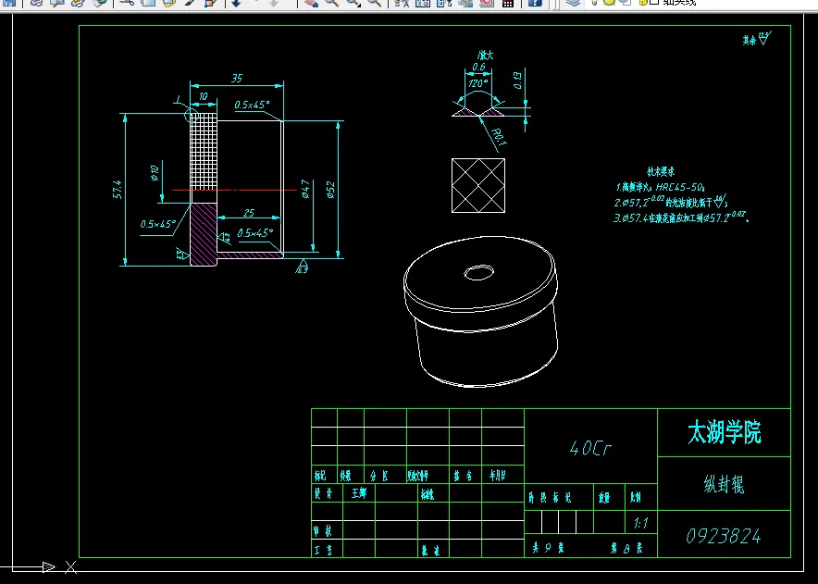The height and width of the screenshot is (584, 818).
Task: Select the 第8张 sheet number text
Action: click(x=626, y=548)
